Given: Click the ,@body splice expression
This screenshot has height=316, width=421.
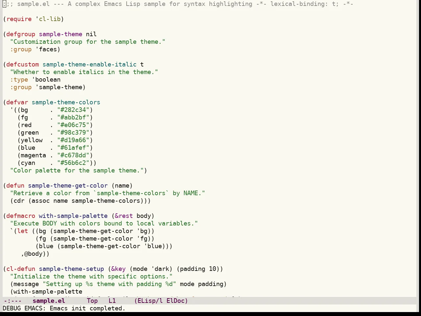Looking at the screenshot, I should (34, 254).
